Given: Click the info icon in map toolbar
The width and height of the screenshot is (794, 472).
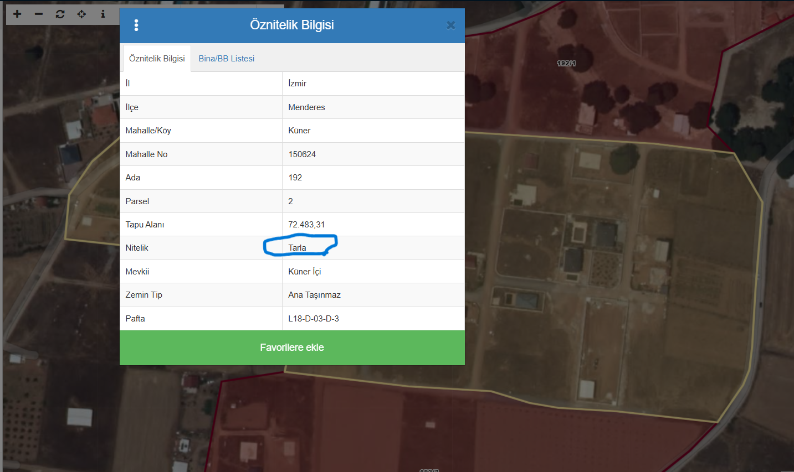Looking at the screenshot, I should tap(103, 14).
